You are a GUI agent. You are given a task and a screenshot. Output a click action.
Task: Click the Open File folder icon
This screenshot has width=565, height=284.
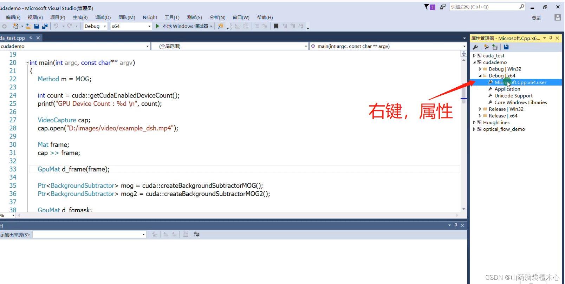[28, 26]
